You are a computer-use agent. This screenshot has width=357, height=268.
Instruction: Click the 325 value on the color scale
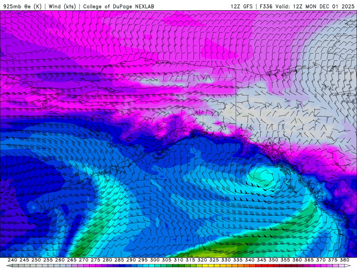point(214,260)
